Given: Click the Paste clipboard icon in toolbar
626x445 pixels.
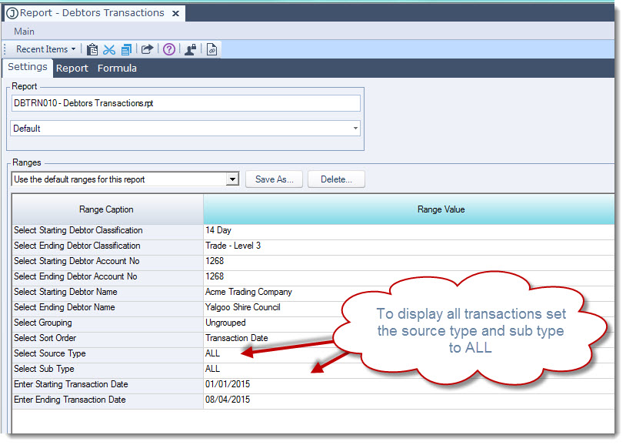Looking at the screenshot, I should click(92, 49).
